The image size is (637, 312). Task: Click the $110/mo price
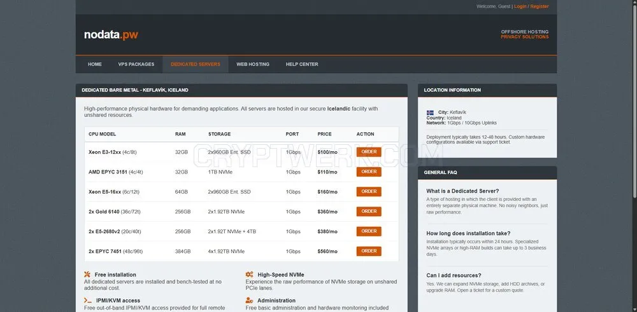tap(327, 172)
